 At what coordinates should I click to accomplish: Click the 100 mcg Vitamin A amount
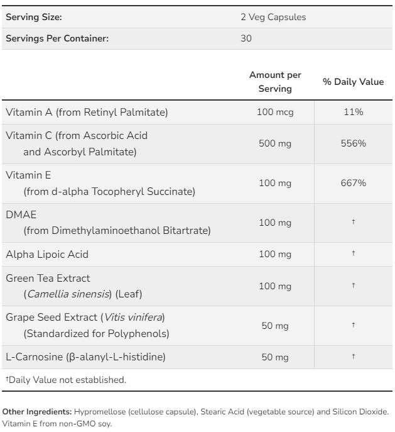(x=275, y=112)
